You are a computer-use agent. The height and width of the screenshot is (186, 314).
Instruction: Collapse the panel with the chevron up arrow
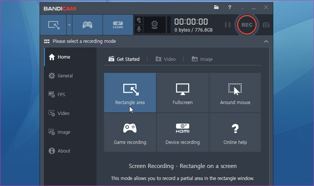(x=266, y=41)
